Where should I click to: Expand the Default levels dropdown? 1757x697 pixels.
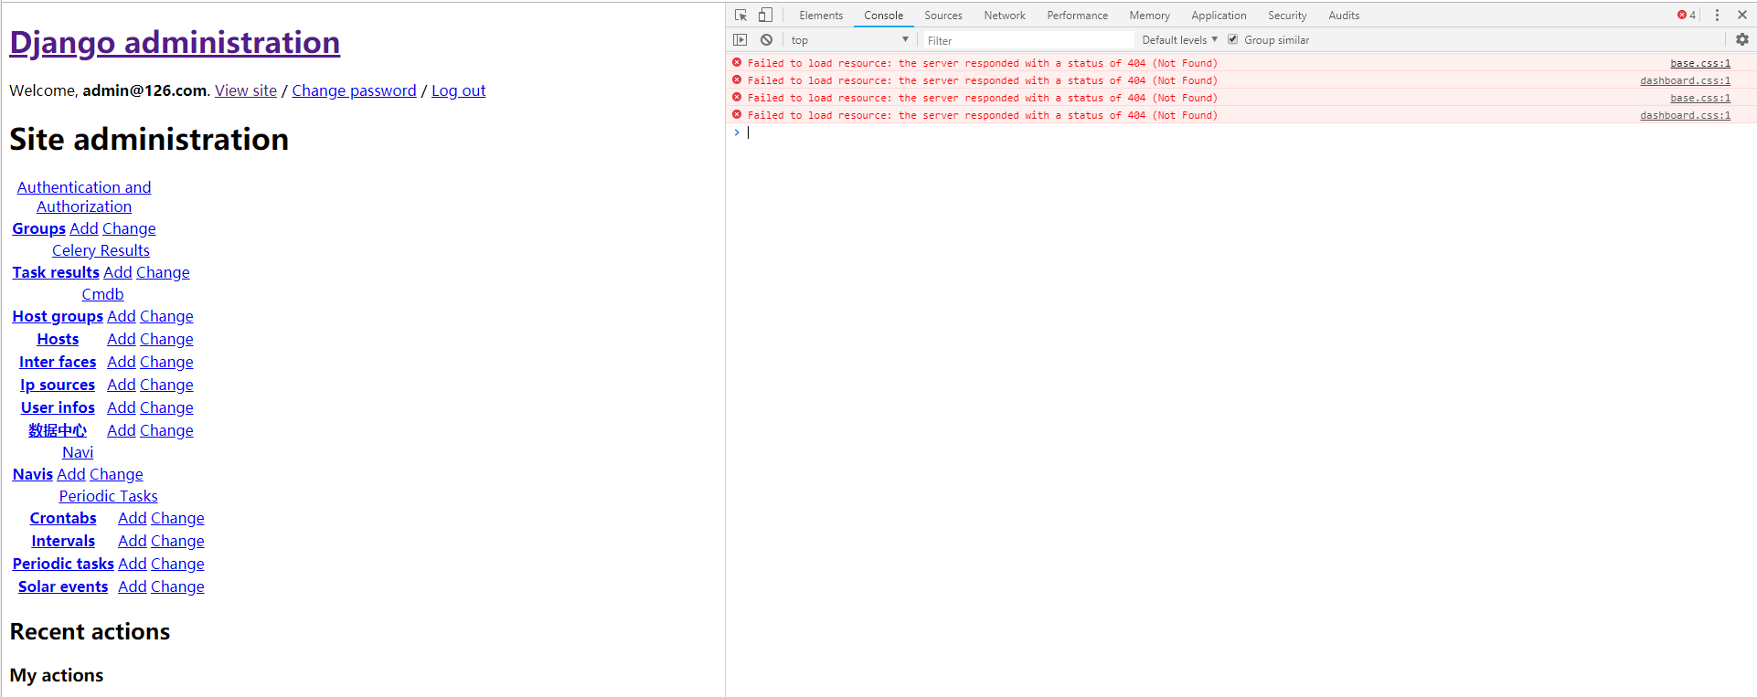(x=1179, y=40)
